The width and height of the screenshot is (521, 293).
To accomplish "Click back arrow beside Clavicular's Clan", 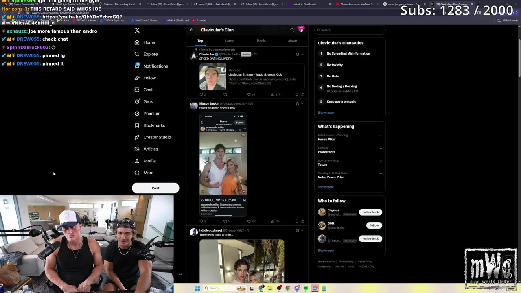I will tap(192, 30).
